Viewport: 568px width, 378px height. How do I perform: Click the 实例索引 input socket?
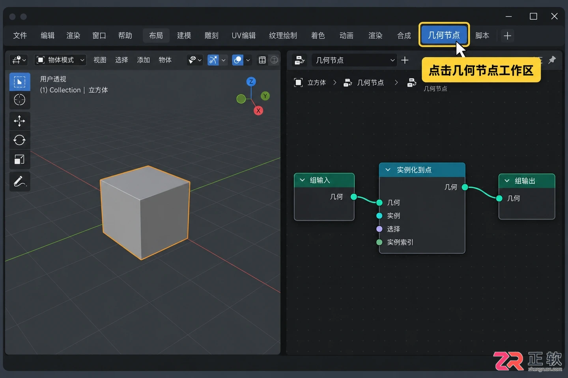pos(379,242)
